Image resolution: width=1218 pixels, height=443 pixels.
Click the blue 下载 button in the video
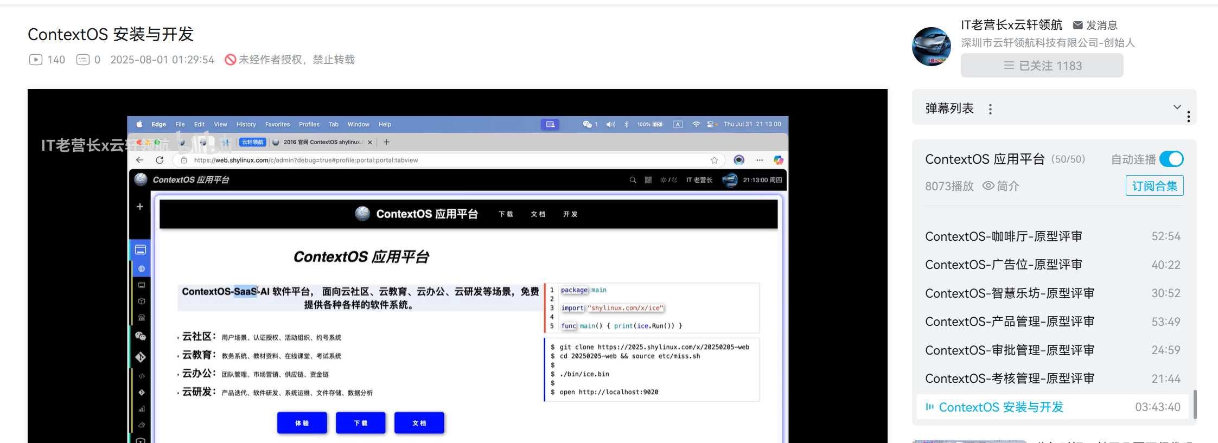coord(361,423)
